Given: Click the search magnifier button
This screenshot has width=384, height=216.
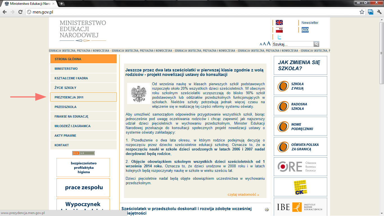Looking at the screenshot, I should pyautogui.click(x=317, y=44).
